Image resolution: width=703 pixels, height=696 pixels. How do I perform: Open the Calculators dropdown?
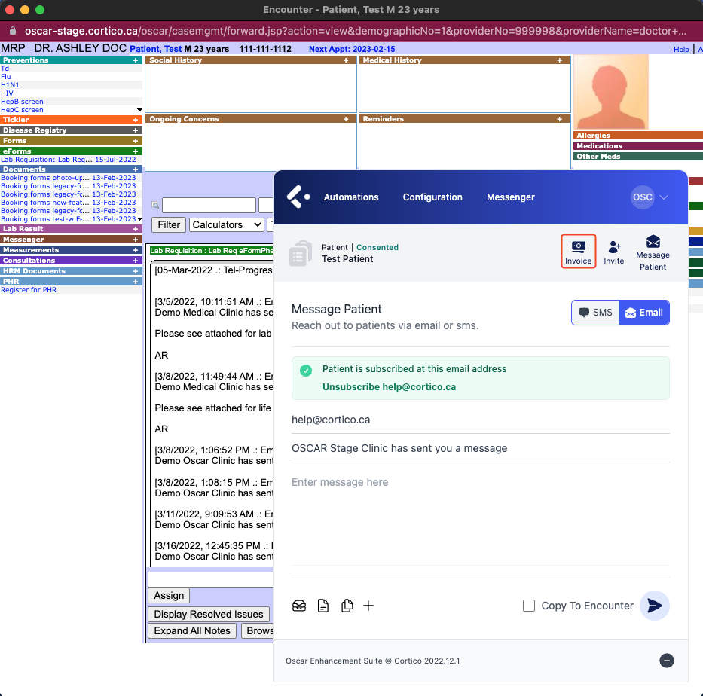coord(226,224)
